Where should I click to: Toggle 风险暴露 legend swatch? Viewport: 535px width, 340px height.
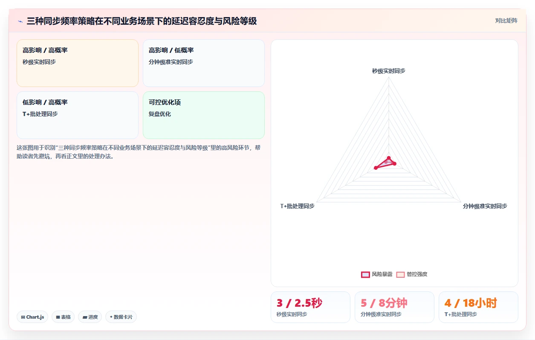click(x=365, y=274)
